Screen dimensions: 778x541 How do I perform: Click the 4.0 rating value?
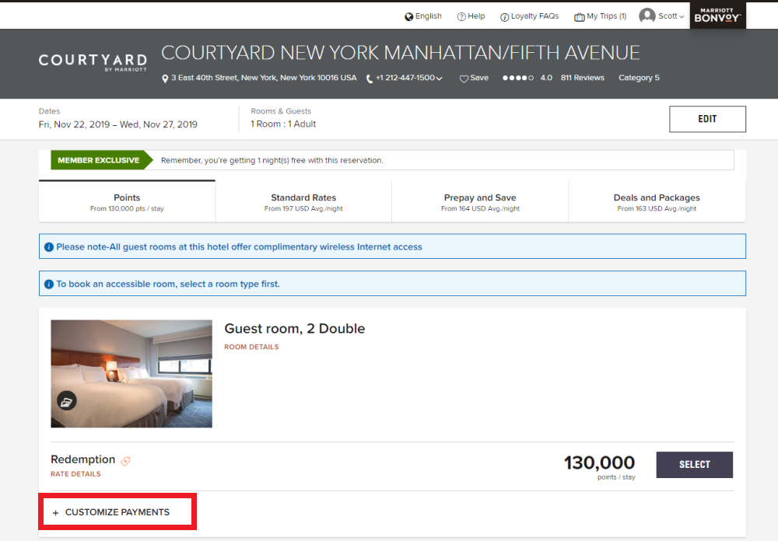coord(546,78)
